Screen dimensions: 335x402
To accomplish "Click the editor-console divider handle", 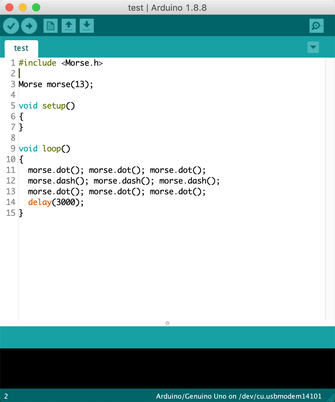I will coord(167,323).
